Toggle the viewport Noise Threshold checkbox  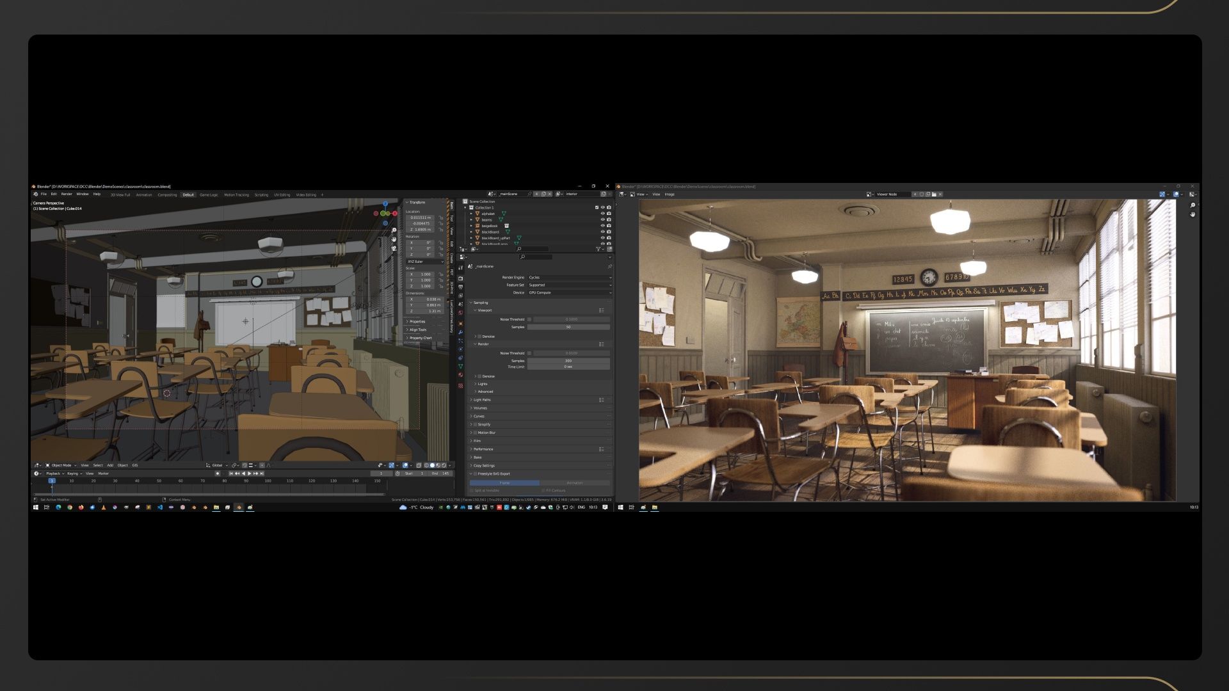pos(529,319)
